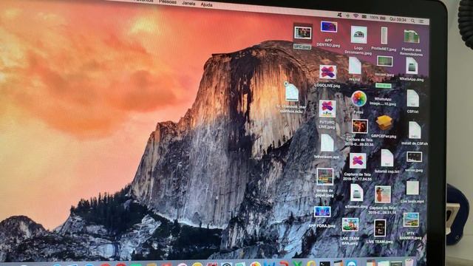Select the APP FORA.jpeg file icon

point(322,212)
